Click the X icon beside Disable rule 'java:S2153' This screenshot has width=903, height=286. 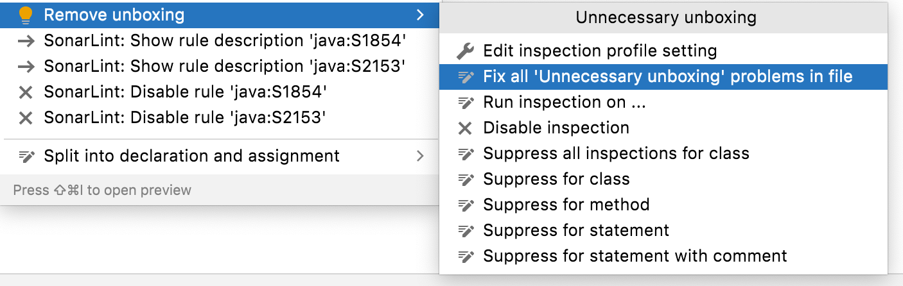26,118
